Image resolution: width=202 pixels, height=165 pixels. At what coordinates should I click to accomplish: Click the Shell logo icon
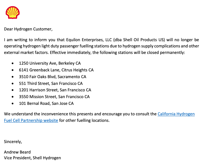tap(12, 12)
